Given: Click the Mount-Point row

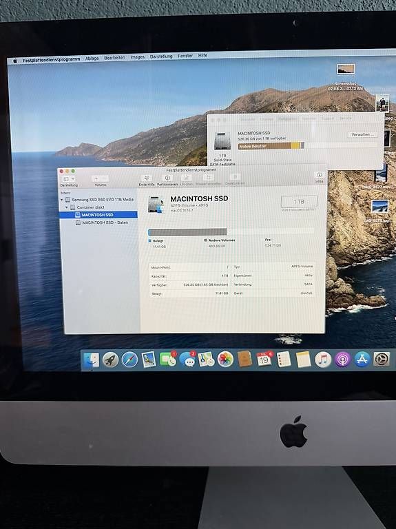Looking at the screenshot, I should (189, 267).
